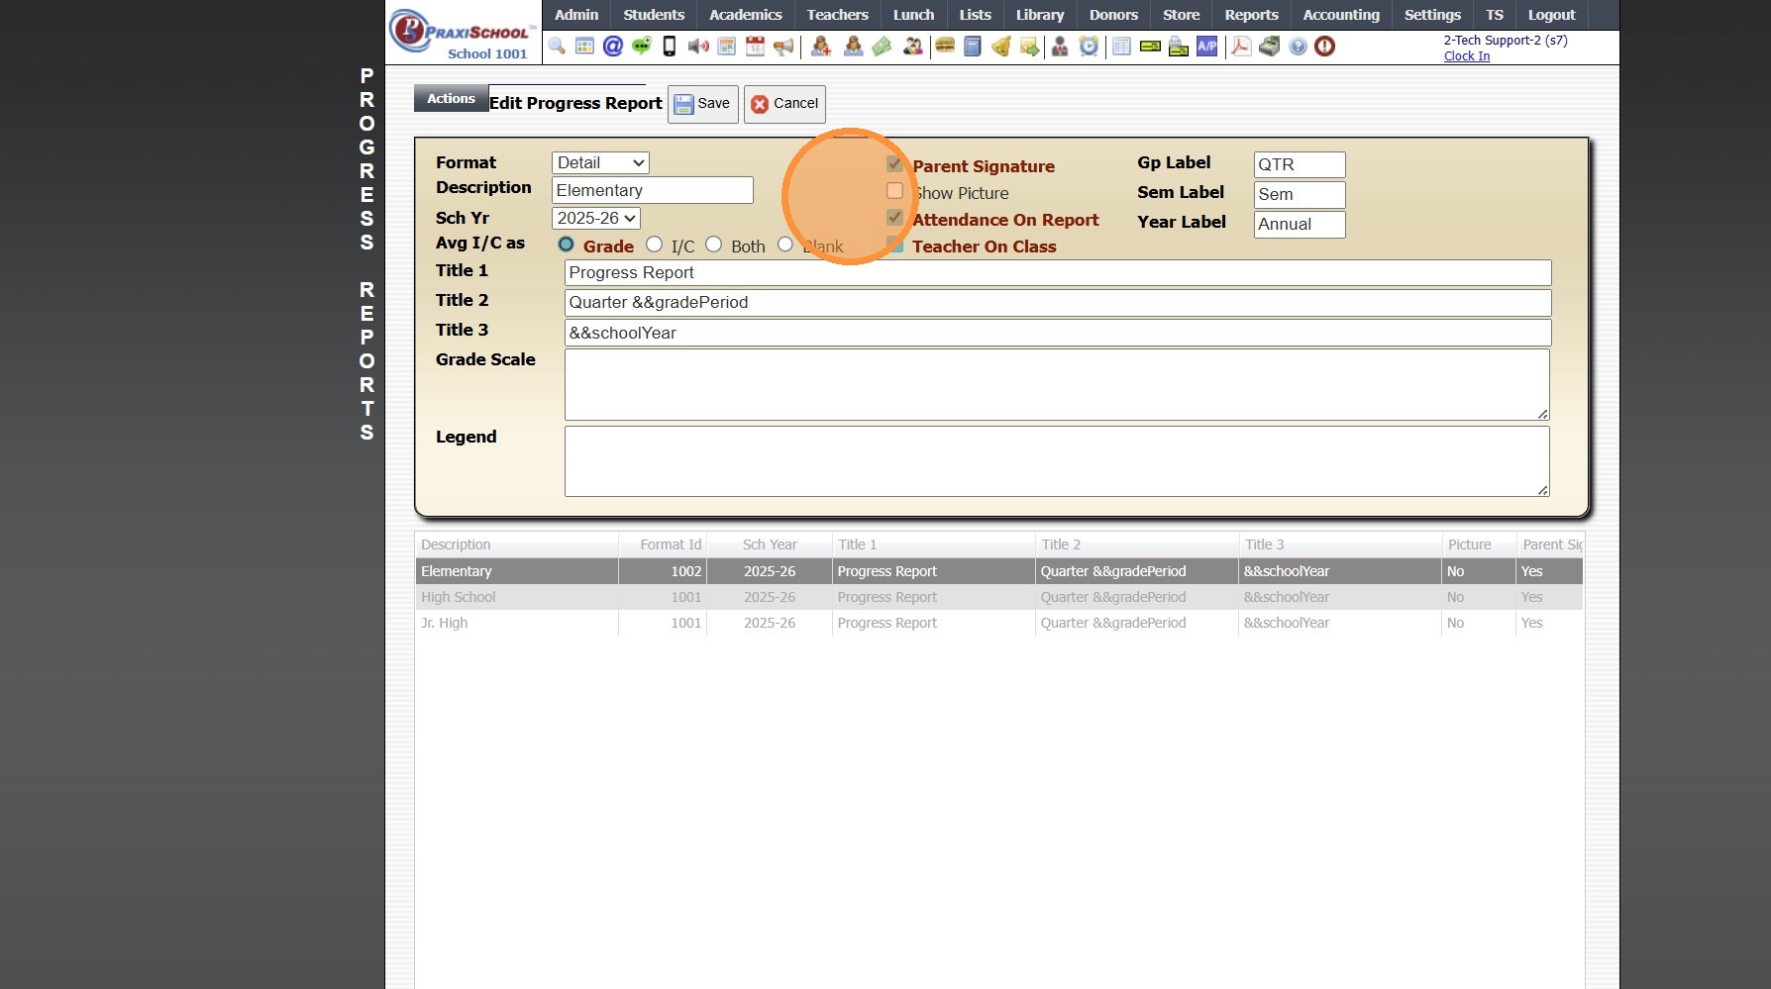Click the cash register icon
Viewport: 1771px width, 989px height.
coord(1270,46)
